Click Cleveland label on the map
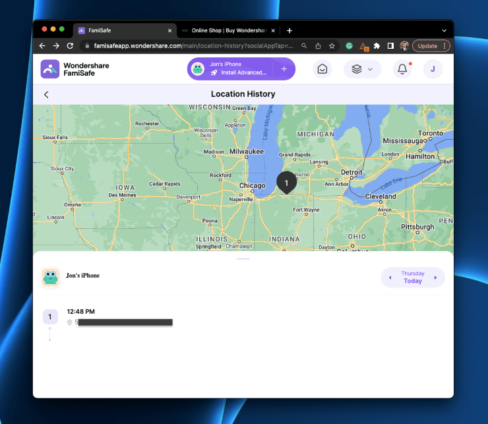Screen dimensions: 488x424 click(x=381, y=197)
